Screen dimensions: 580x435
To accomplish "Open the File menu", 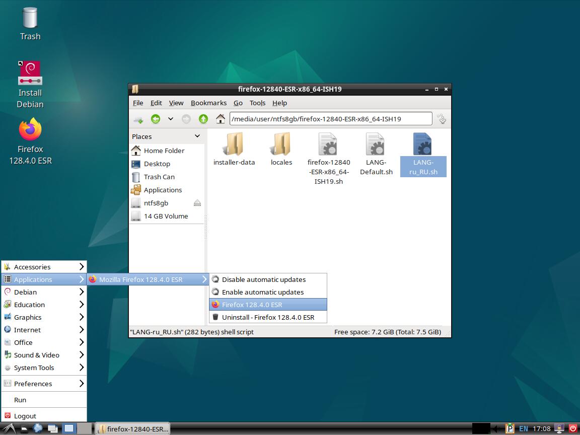I will pyautogui.click(x=138, y=103).
